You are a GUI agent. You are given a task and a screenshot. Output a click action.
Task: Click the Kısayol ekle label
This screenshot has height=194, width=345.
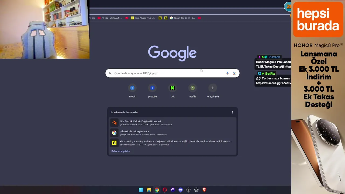(x=213, y=96)
